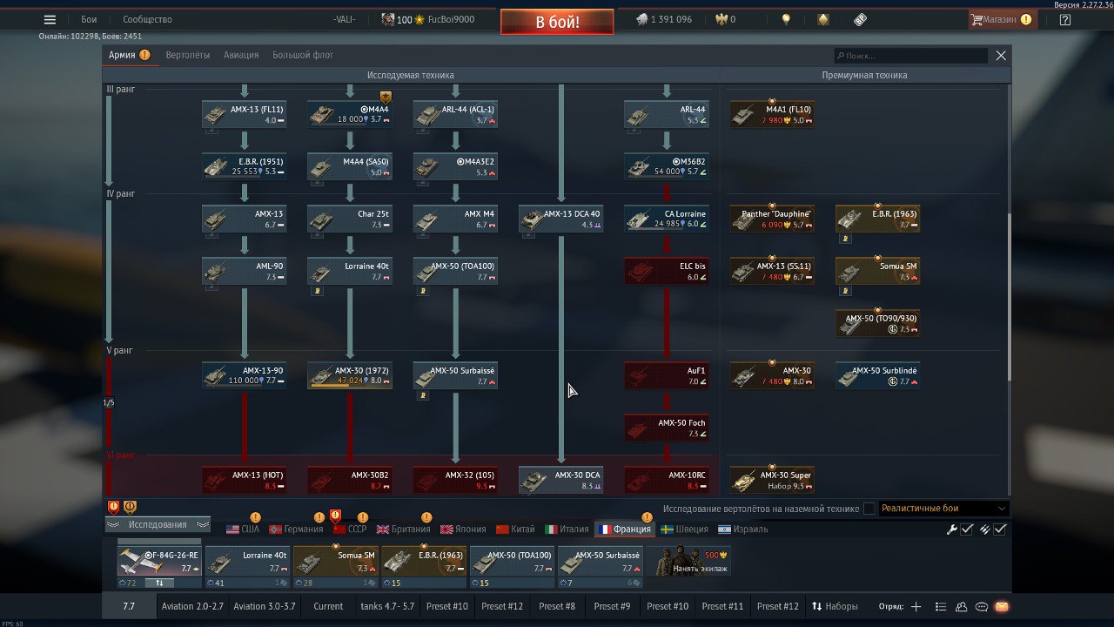Open the Реалистичные бои game mode dropdown
Viewport: 1114px width, 627px height.
pos(943,509)
